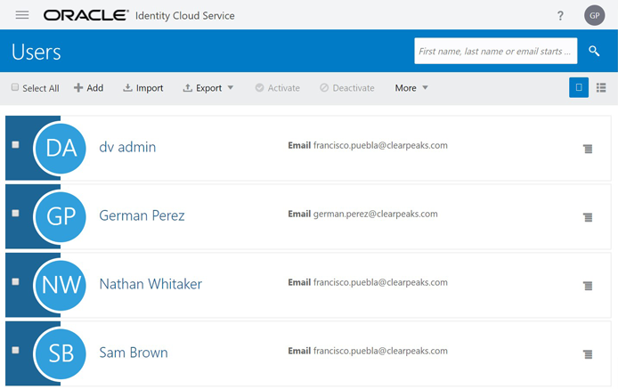This screenshot has width=618, height=389.
Task: Click the Activate button
Action: click(278, 88)
